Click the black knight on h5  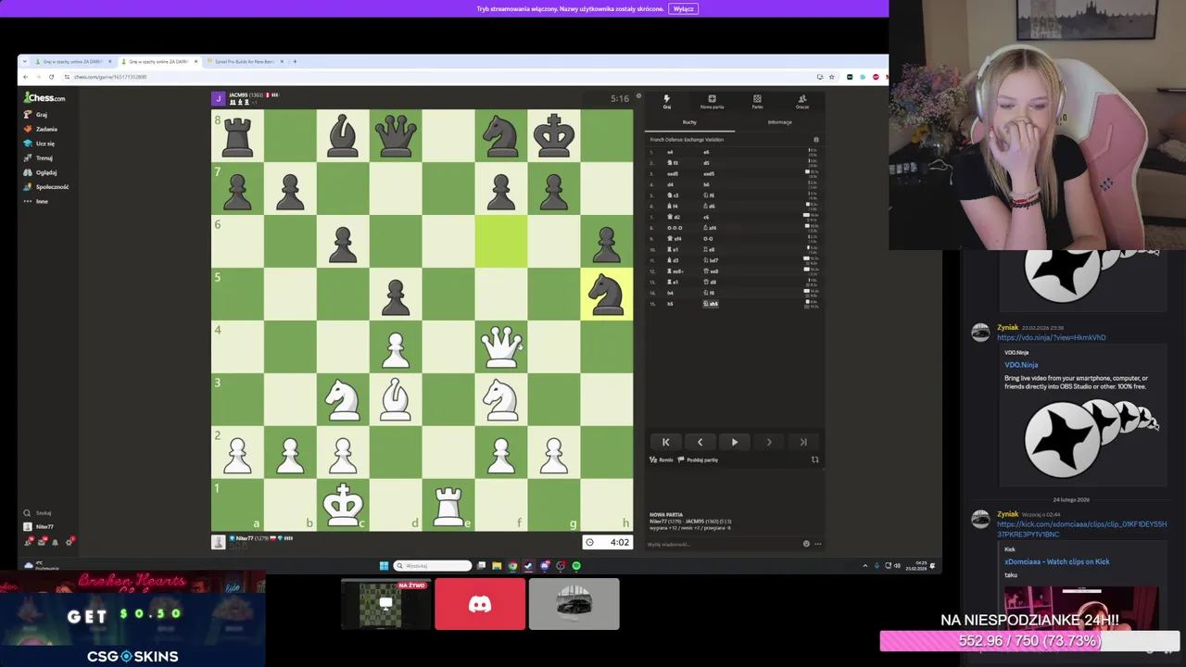pos(607,295)
